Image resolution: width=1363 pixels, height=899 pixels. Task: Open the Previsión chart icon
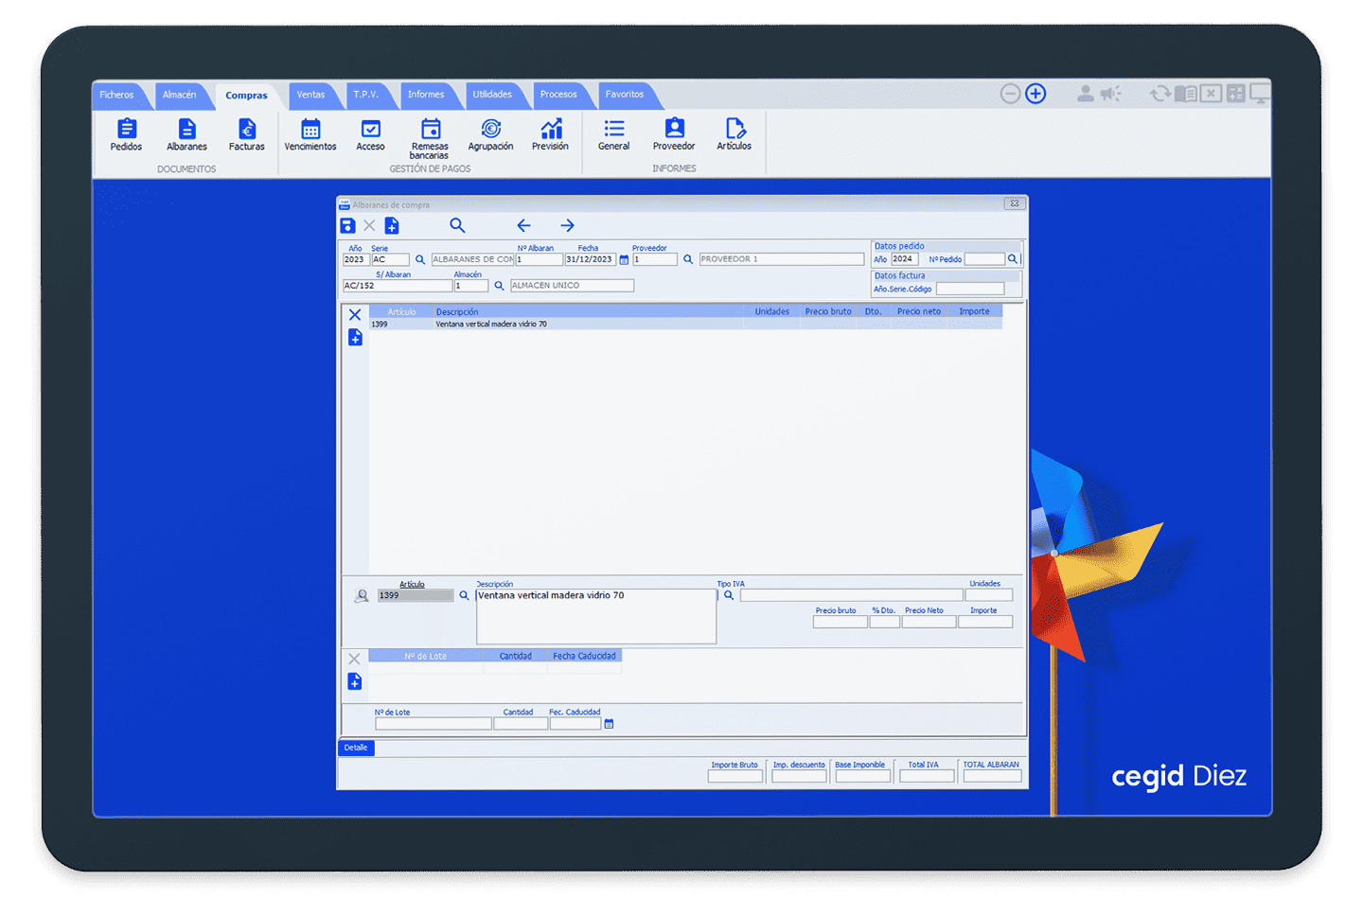(550, 134)
